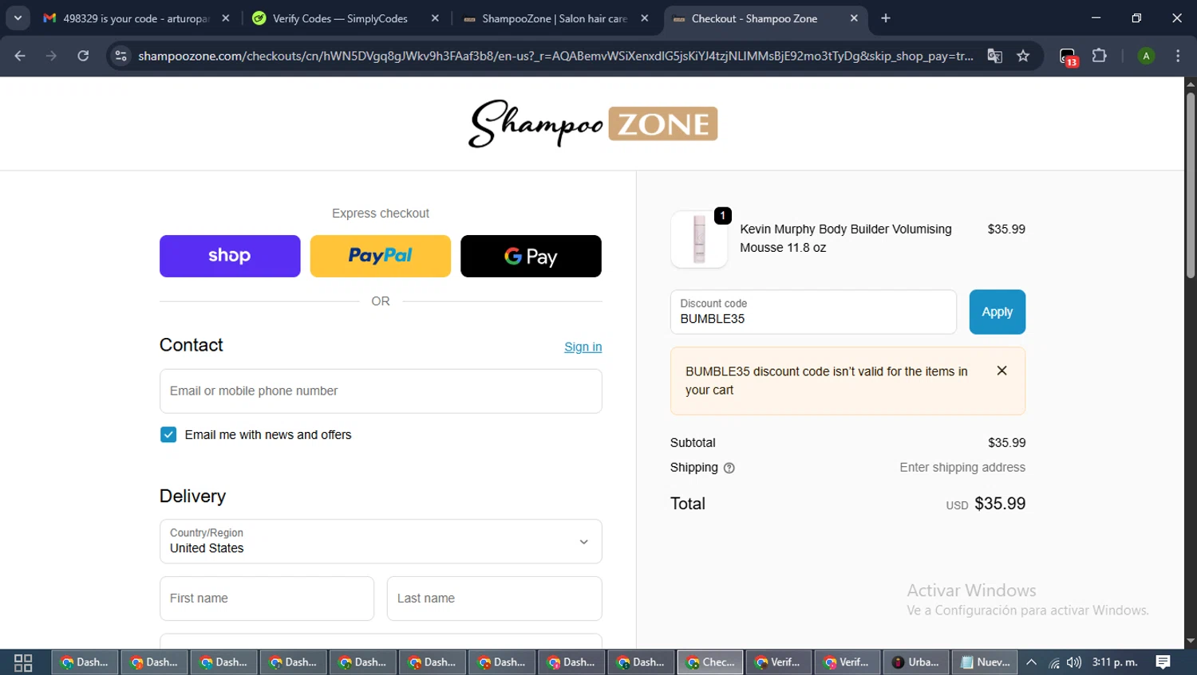
Task: Click the translate page icon
Action: pyautogui.click(x=994, y=56)
